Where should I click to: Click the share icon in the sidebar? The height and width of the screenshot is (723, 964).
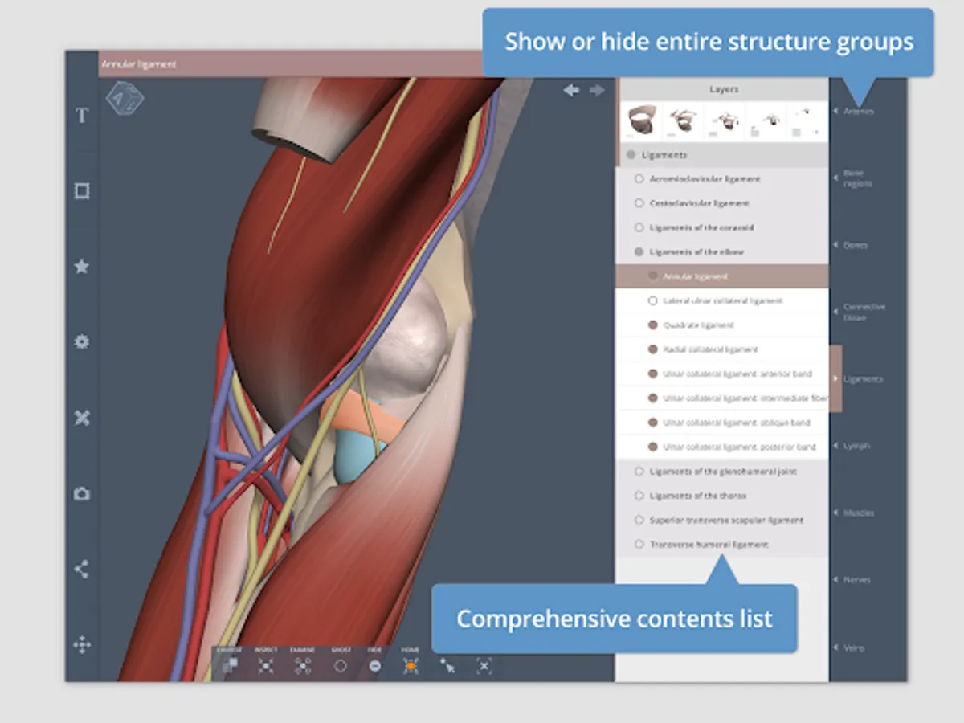coord(81,570)
